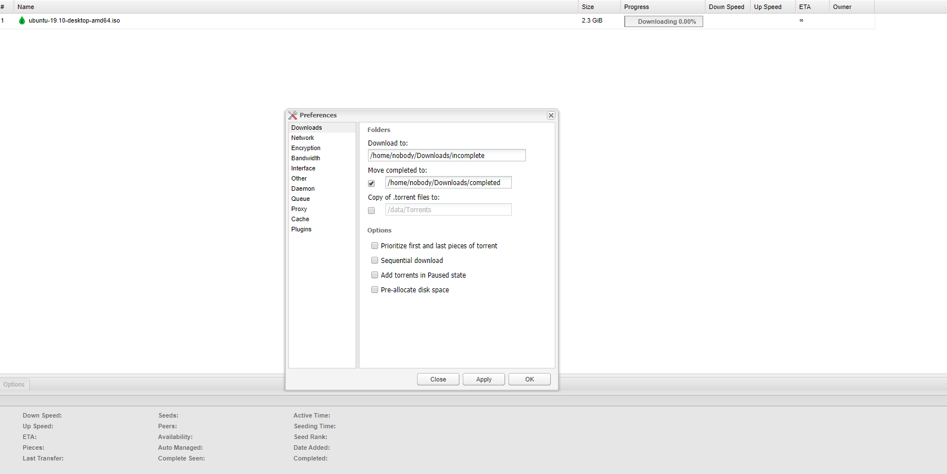Click the Download to path field
The height and width of the screenshot is (474, 947).
pos(447,155)
